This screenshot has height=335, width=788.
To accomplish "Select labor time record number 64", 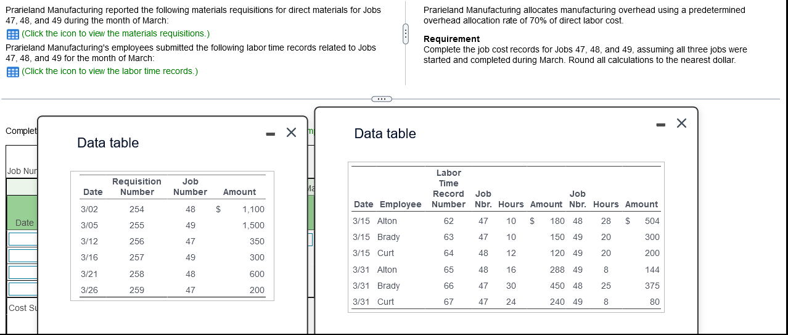I will 449,253.
